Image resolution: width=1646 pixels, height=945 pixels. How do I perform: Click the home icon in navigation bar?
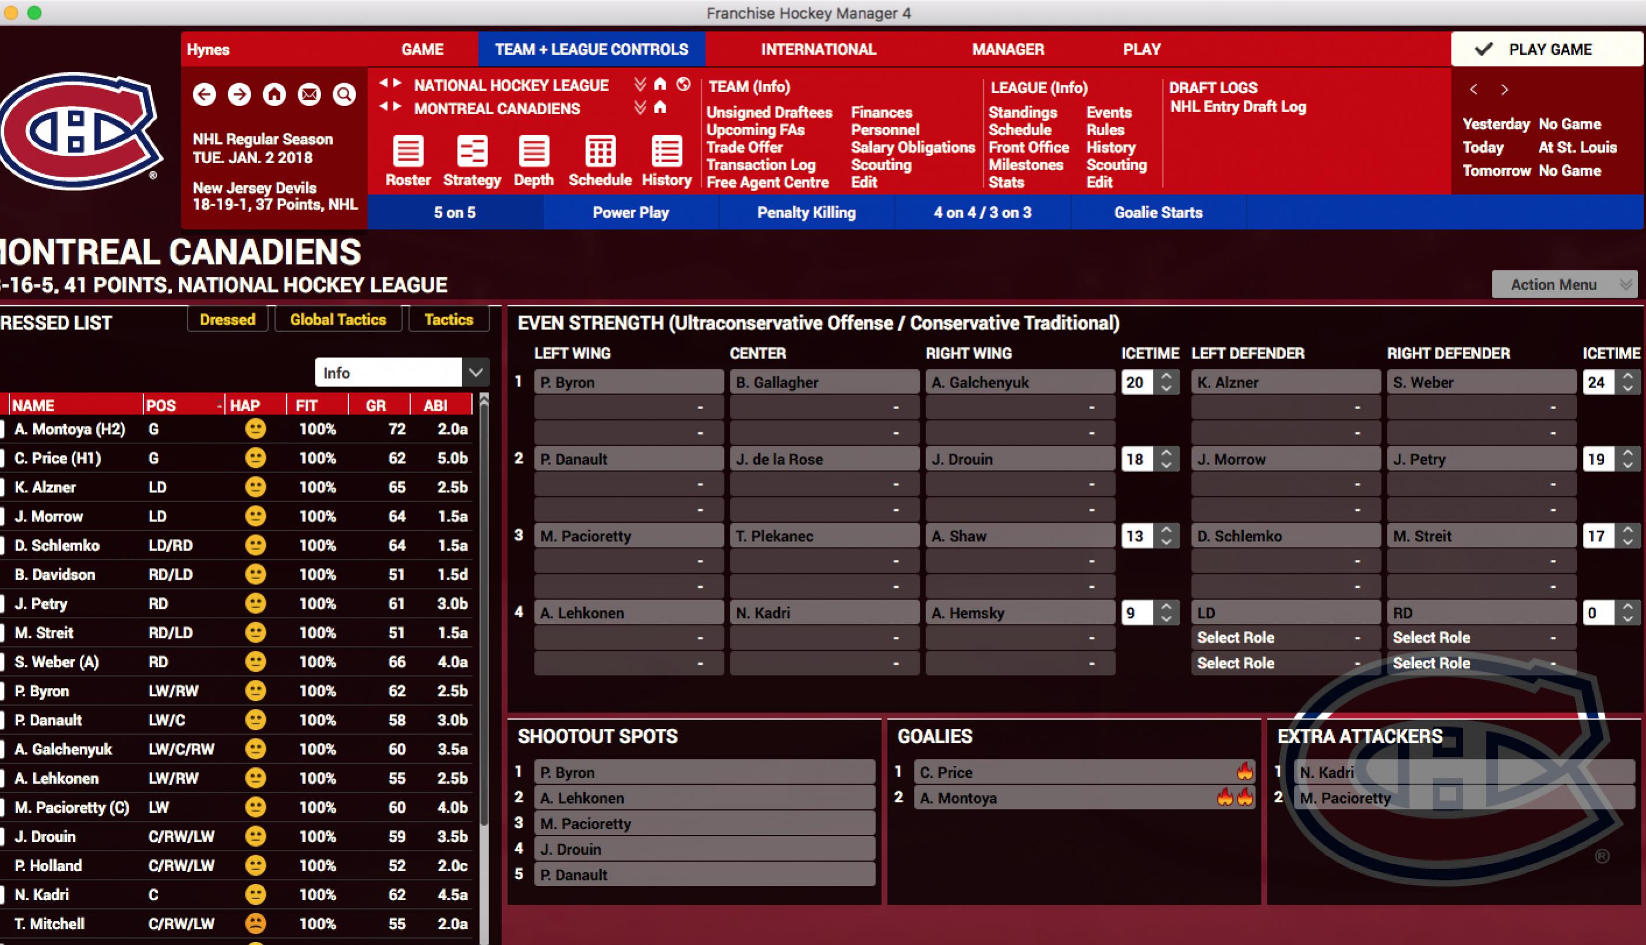(x=274, y=95)
